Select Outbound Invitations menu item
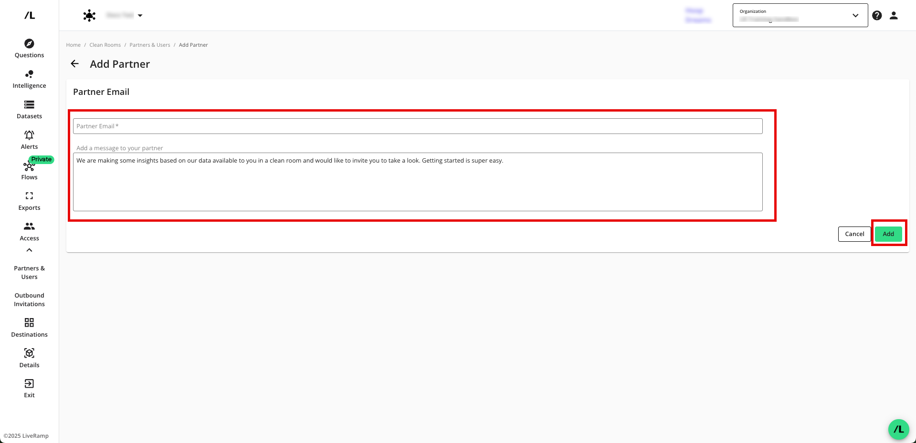 coord(29,300)
